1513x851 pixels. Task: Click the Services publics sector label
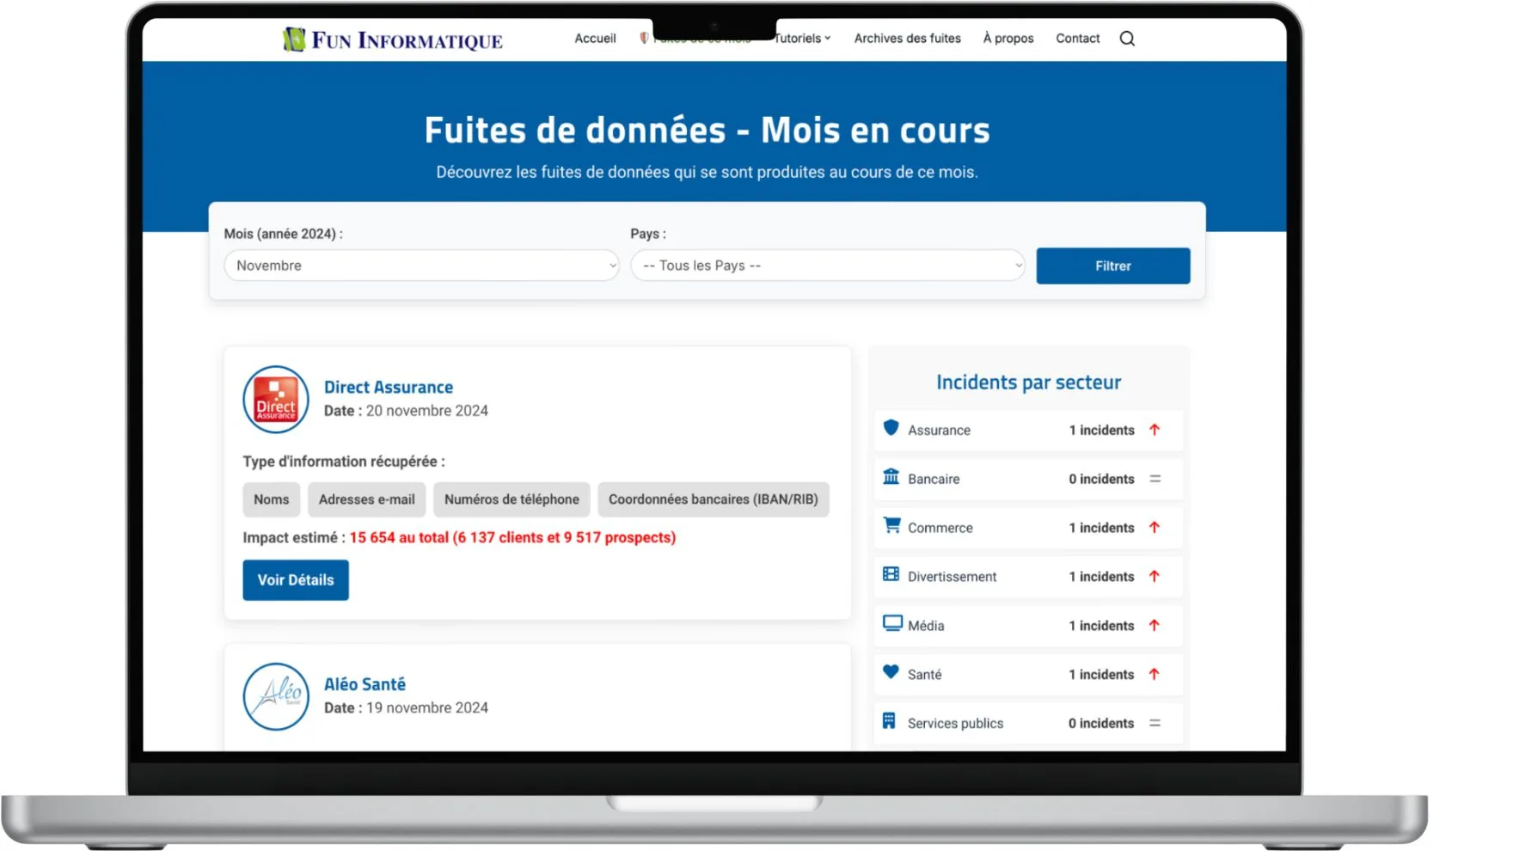[956, 724]
